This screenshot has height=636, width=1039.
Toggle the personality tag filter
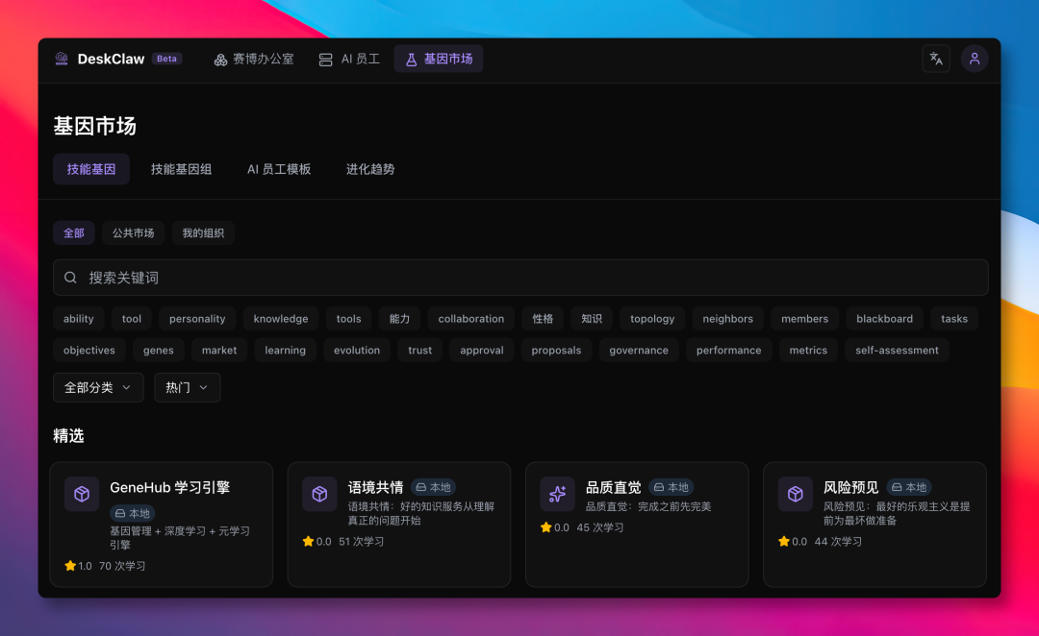click(197, 318)
